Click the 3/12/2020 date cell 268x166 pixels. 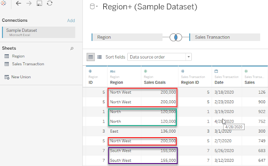224,161
